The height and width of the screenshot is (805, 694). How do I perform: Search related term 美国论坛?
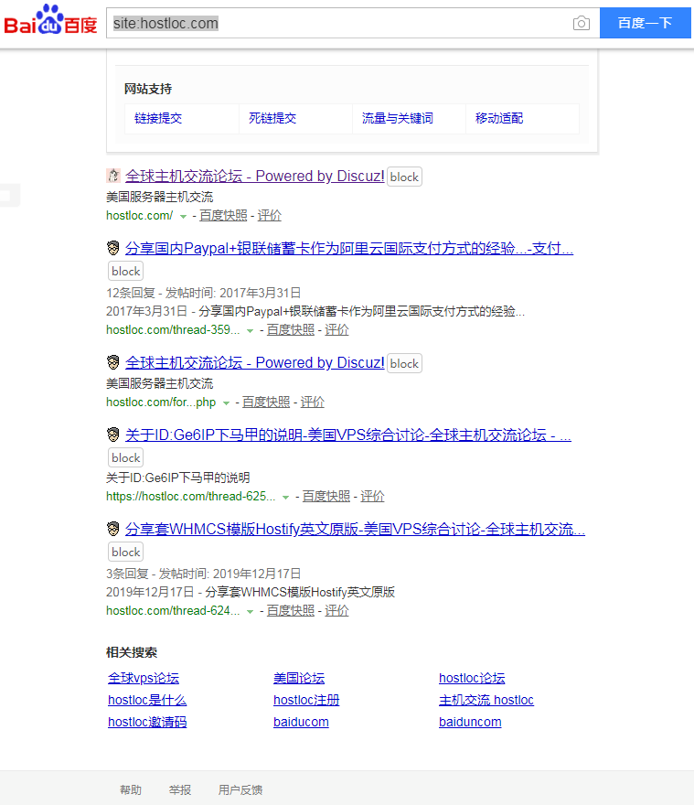point(299,678)
